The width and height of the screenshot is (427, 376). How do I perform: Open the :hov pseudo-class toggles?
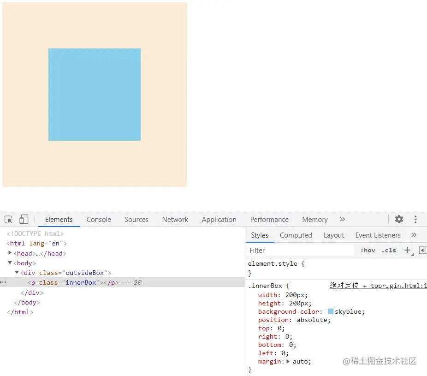[x=368, y=250]
